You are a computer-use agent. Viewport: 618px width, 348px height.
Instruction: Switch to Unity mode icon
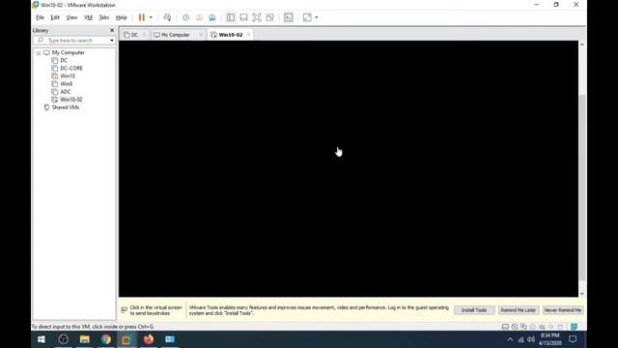270,17
